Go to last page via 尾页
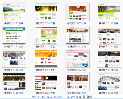123x99 pixels. (73, 97)
